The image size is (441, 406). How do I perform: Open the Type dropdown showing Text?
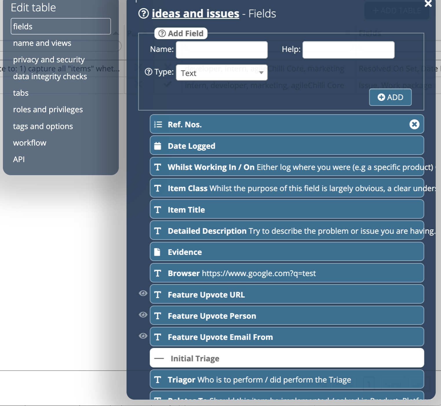[222, 72]
